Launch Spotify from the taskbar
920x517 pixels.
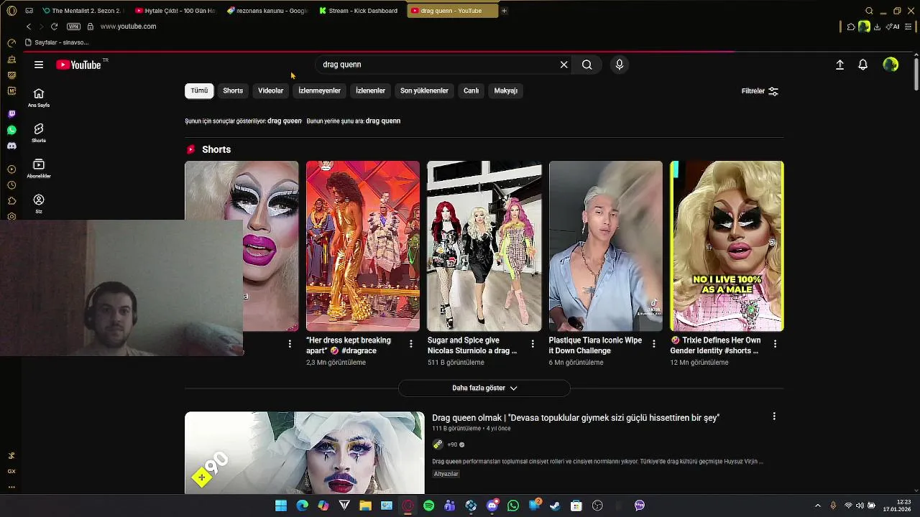pyautogui.click(x=429, y=506)
